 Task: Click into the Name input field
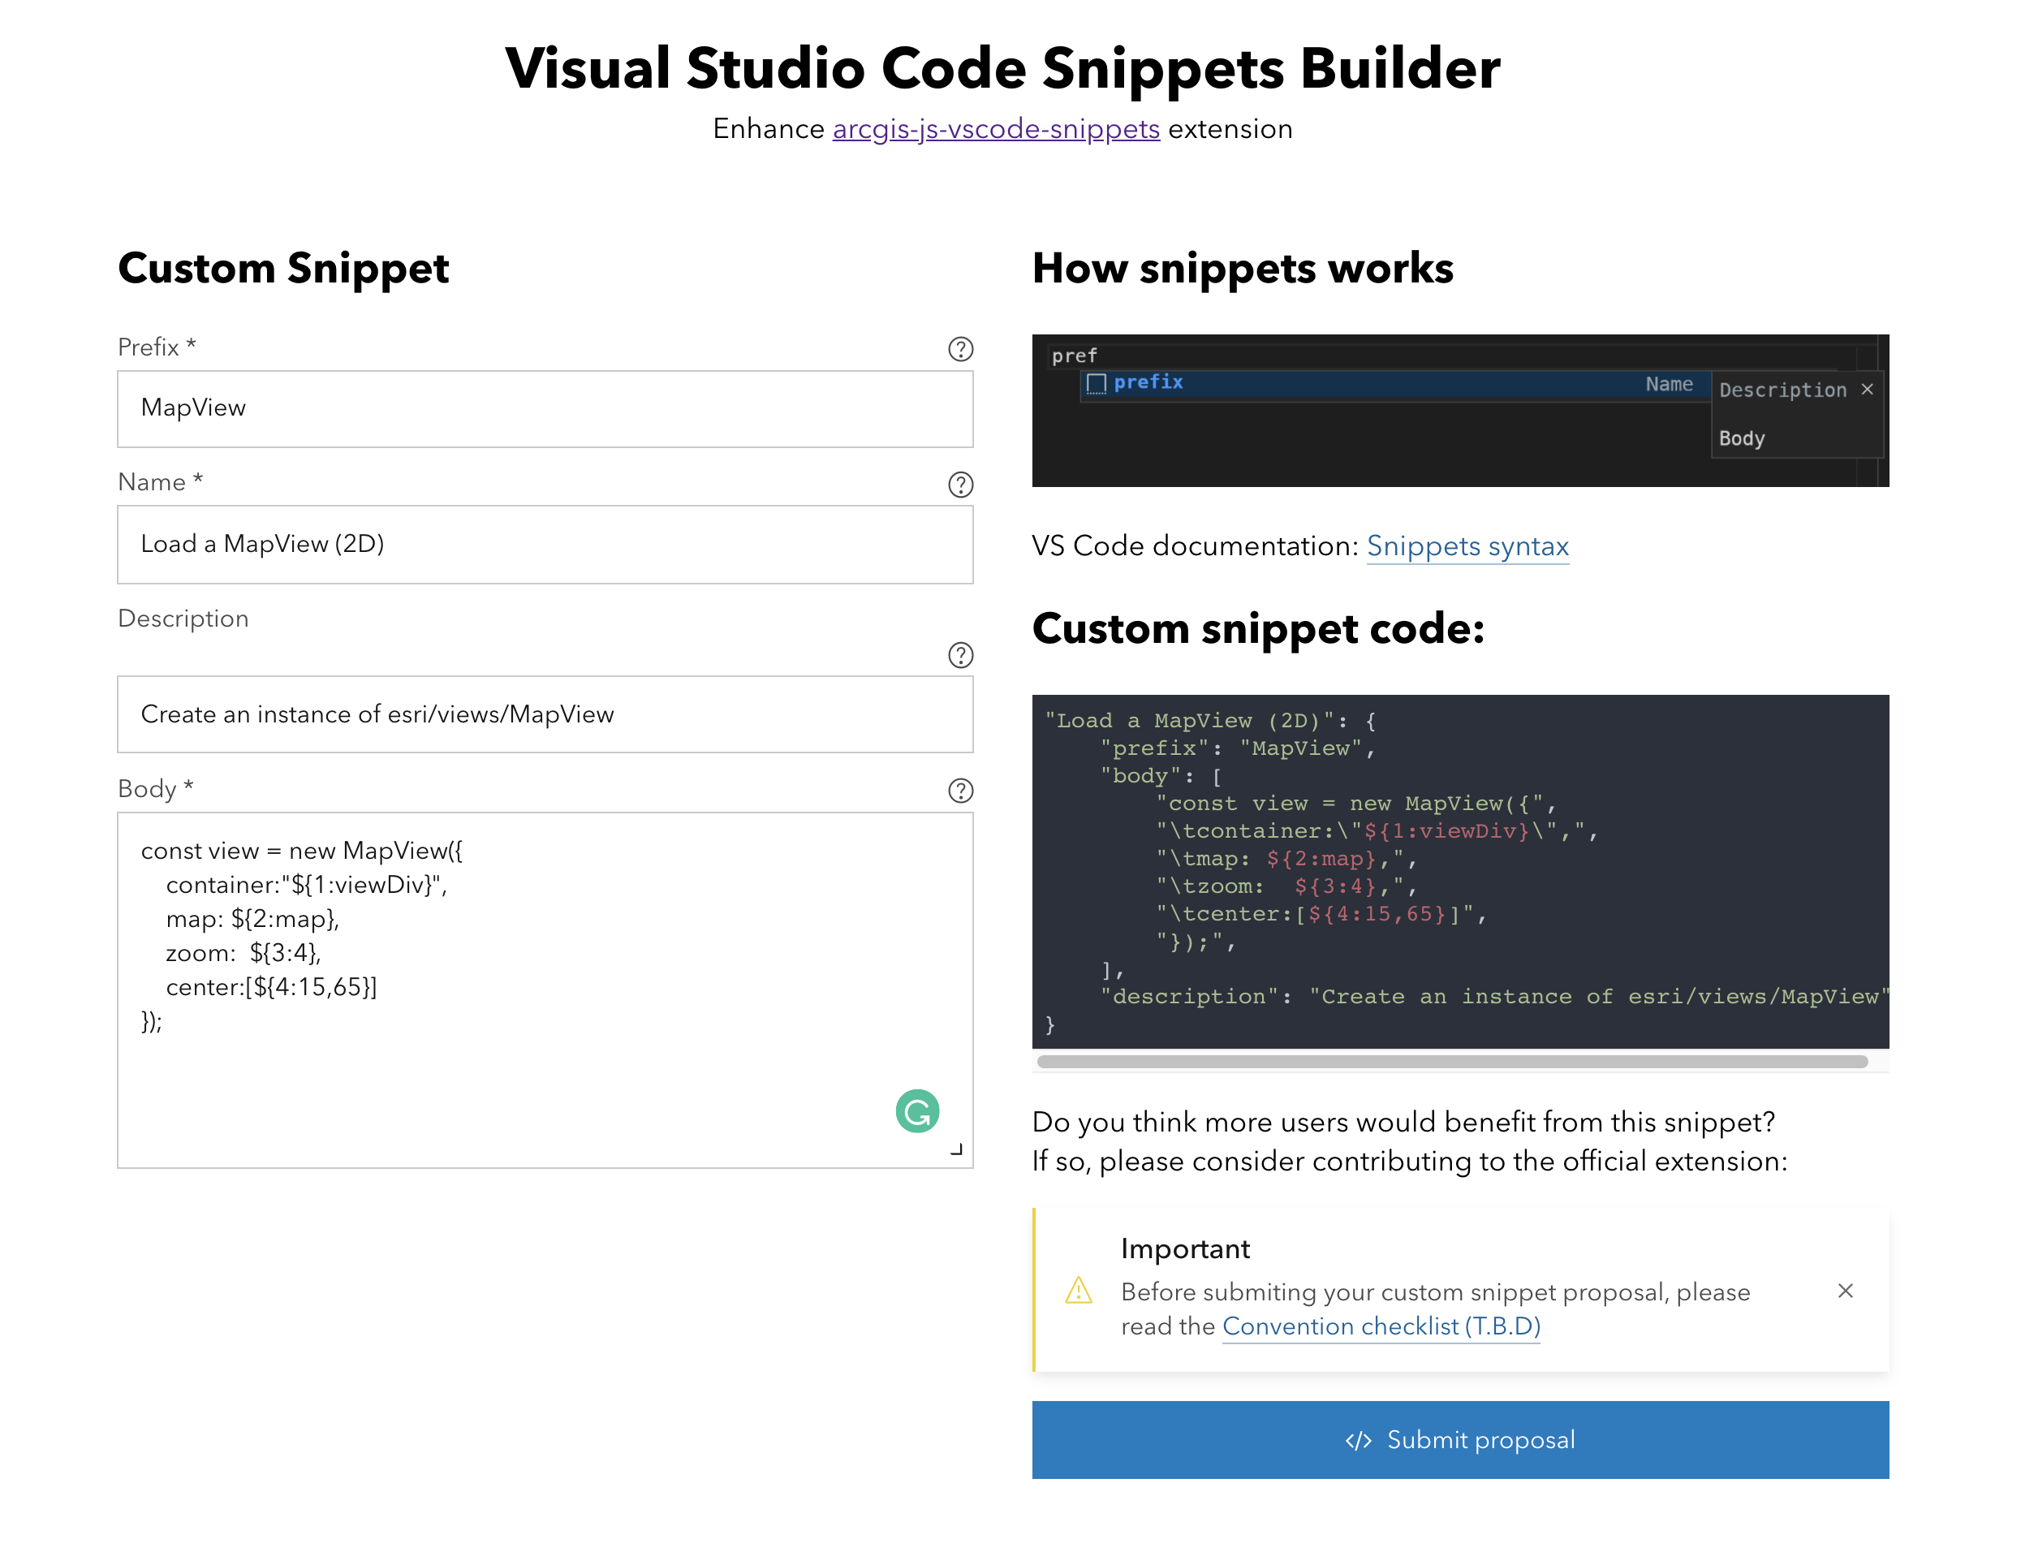(x=544, y=544)
